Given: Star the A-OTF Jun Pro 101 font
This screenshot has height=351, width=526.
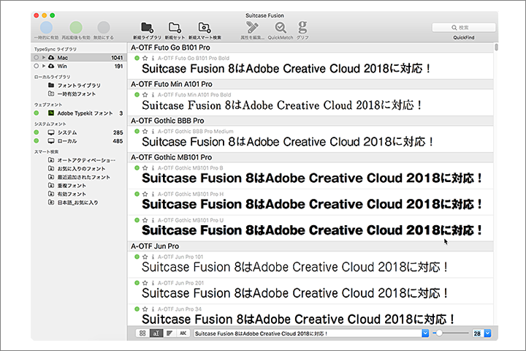Looking at the screenshot, I should point(145,257).
